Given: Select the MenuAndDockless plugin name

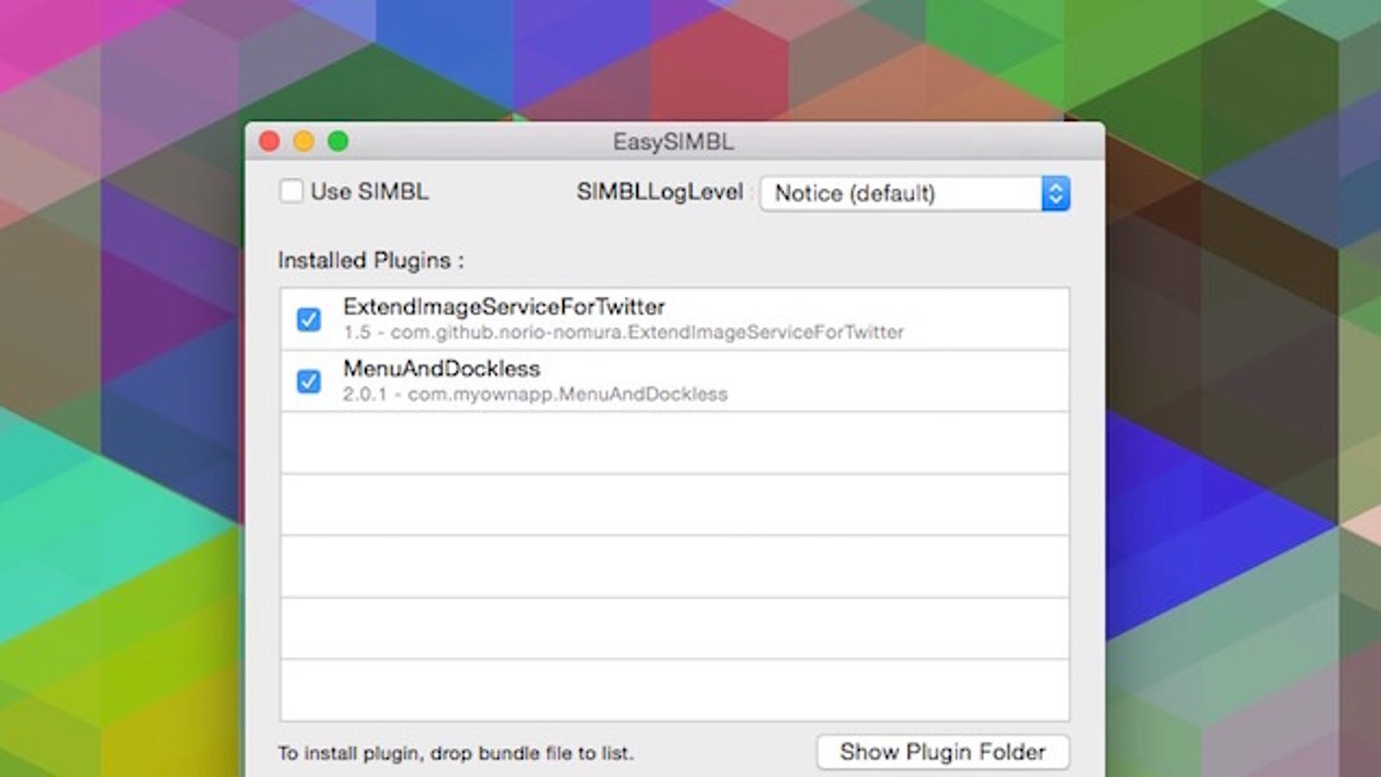Looking at the screenshot, I should click(x=442, y=369).
